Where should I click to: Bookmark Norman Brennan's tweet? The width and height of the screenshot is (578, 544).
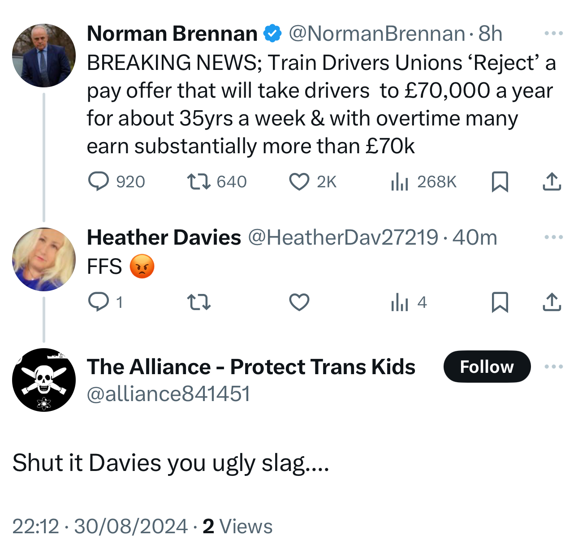(x=500, y=182)
